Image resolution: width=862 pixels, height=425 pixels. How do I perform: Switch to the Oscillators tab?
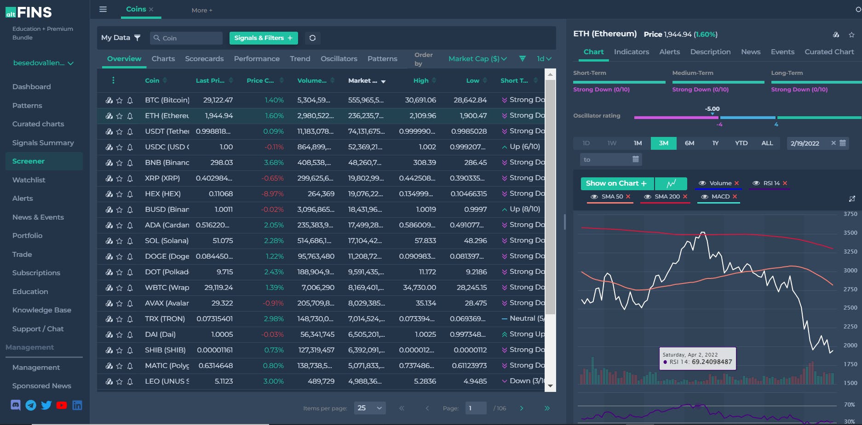click(x=339, y=59)
